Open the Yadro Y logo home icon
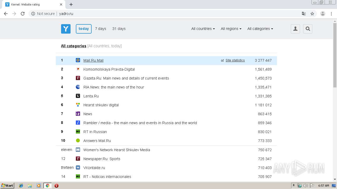 66,29
